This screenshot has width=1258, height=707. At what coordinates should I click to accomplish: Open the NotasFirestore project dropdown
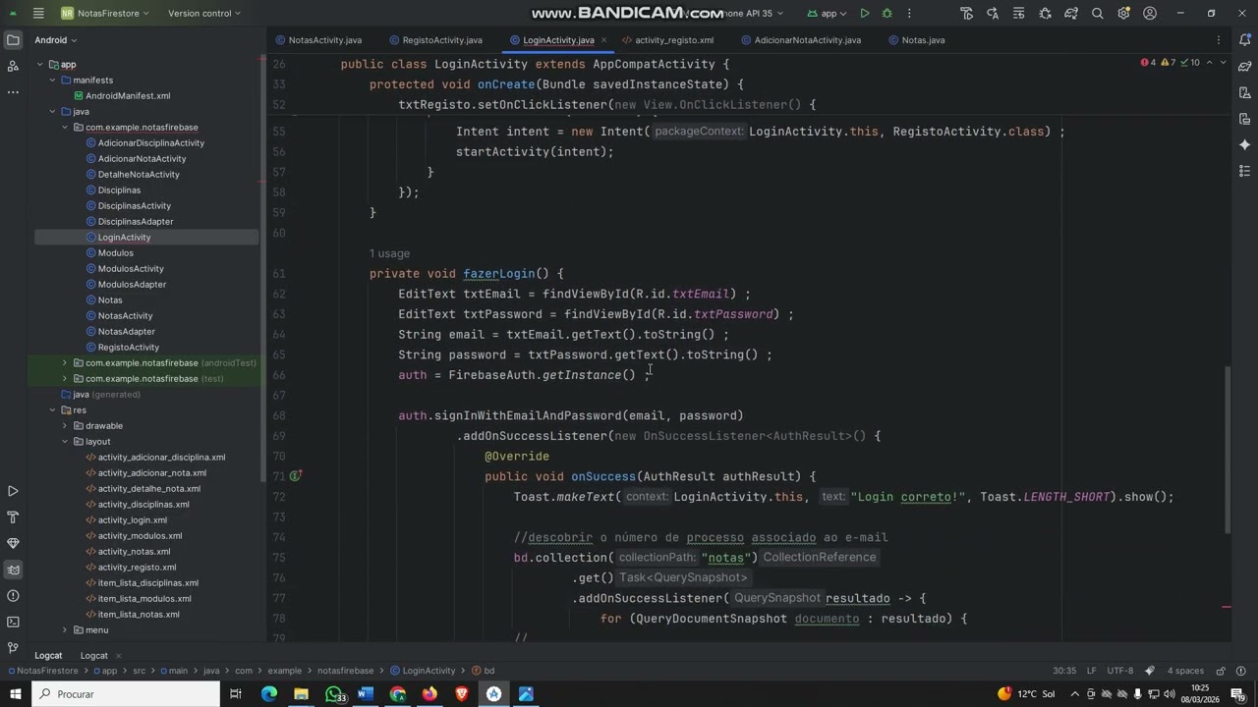click(105, 13)
